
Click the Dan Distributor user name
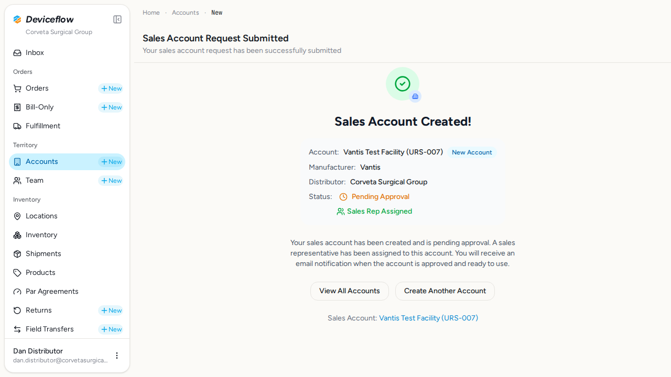(38, 351)
